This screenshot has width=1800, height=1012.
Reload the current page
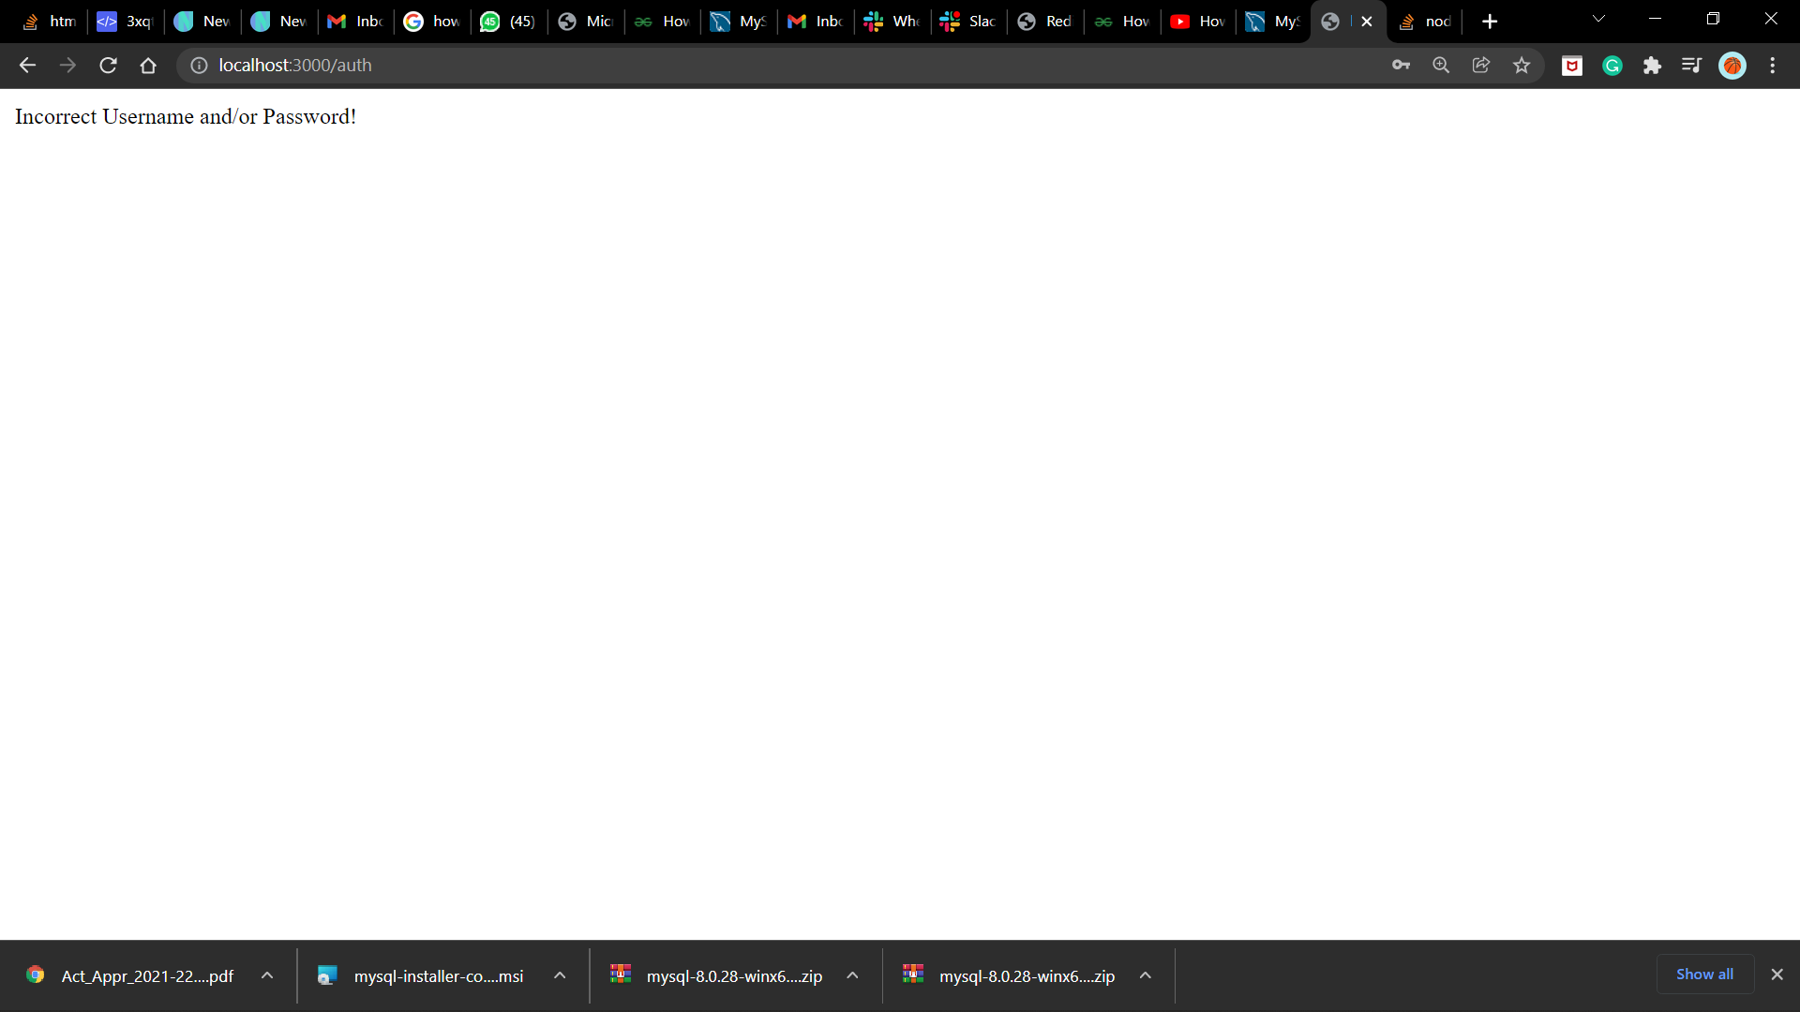[108, 66]
